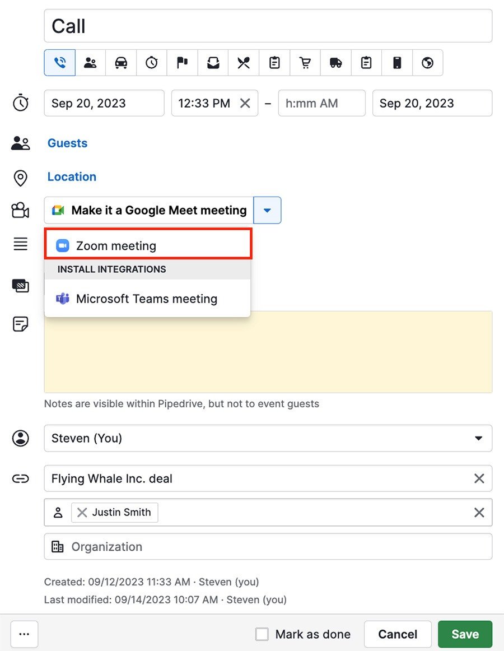Select the Call activity type icon
This screenshot has width=504, height=651.
(x=59, y=63)
